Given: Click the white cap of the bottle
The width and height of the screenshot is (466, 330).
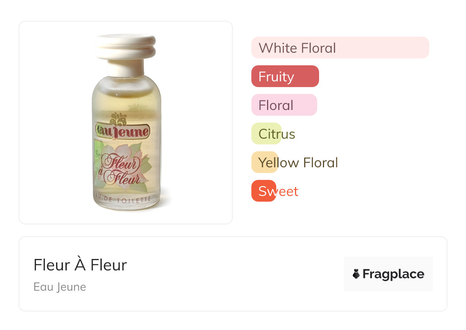Looking at the screenshot, I should click(125, 47).
